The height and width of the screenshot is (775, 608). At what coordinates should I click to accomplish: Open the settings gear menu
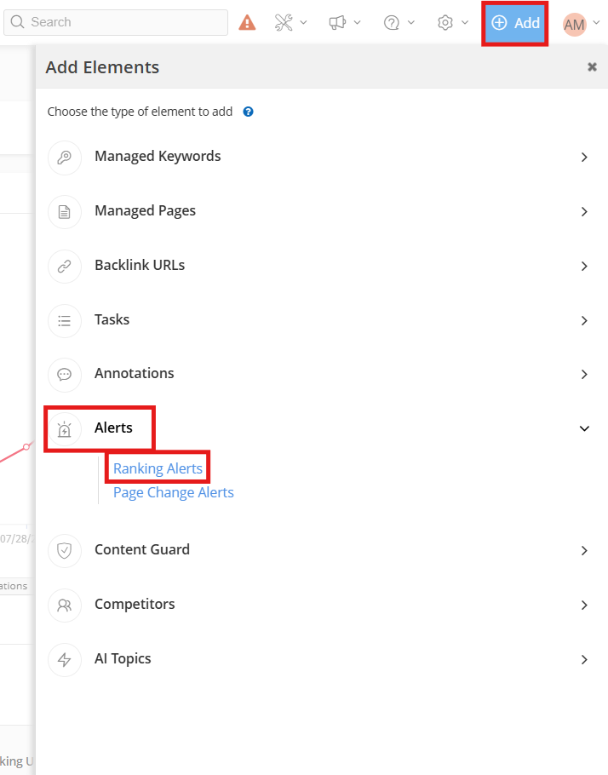pyautogui.click(x=445, y=23)
